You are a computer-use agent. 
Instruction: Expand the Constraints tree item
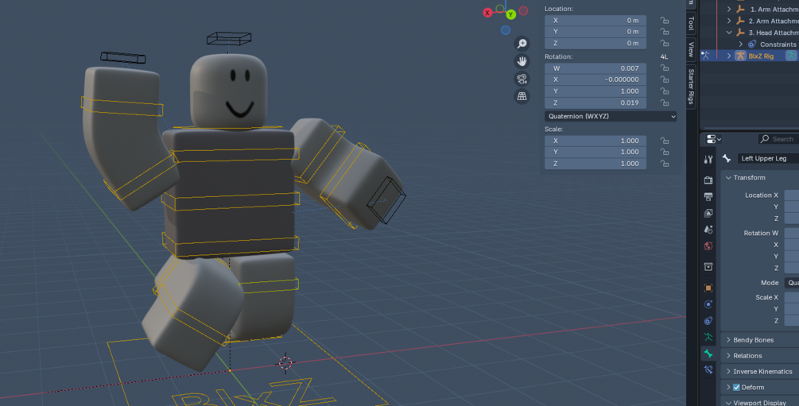point(740,44)
